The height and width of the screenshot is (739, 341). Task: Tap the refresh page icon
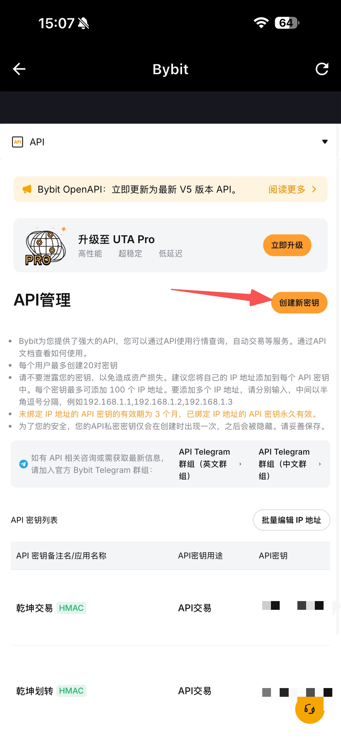pyautogui.click(x=322, y=69)
